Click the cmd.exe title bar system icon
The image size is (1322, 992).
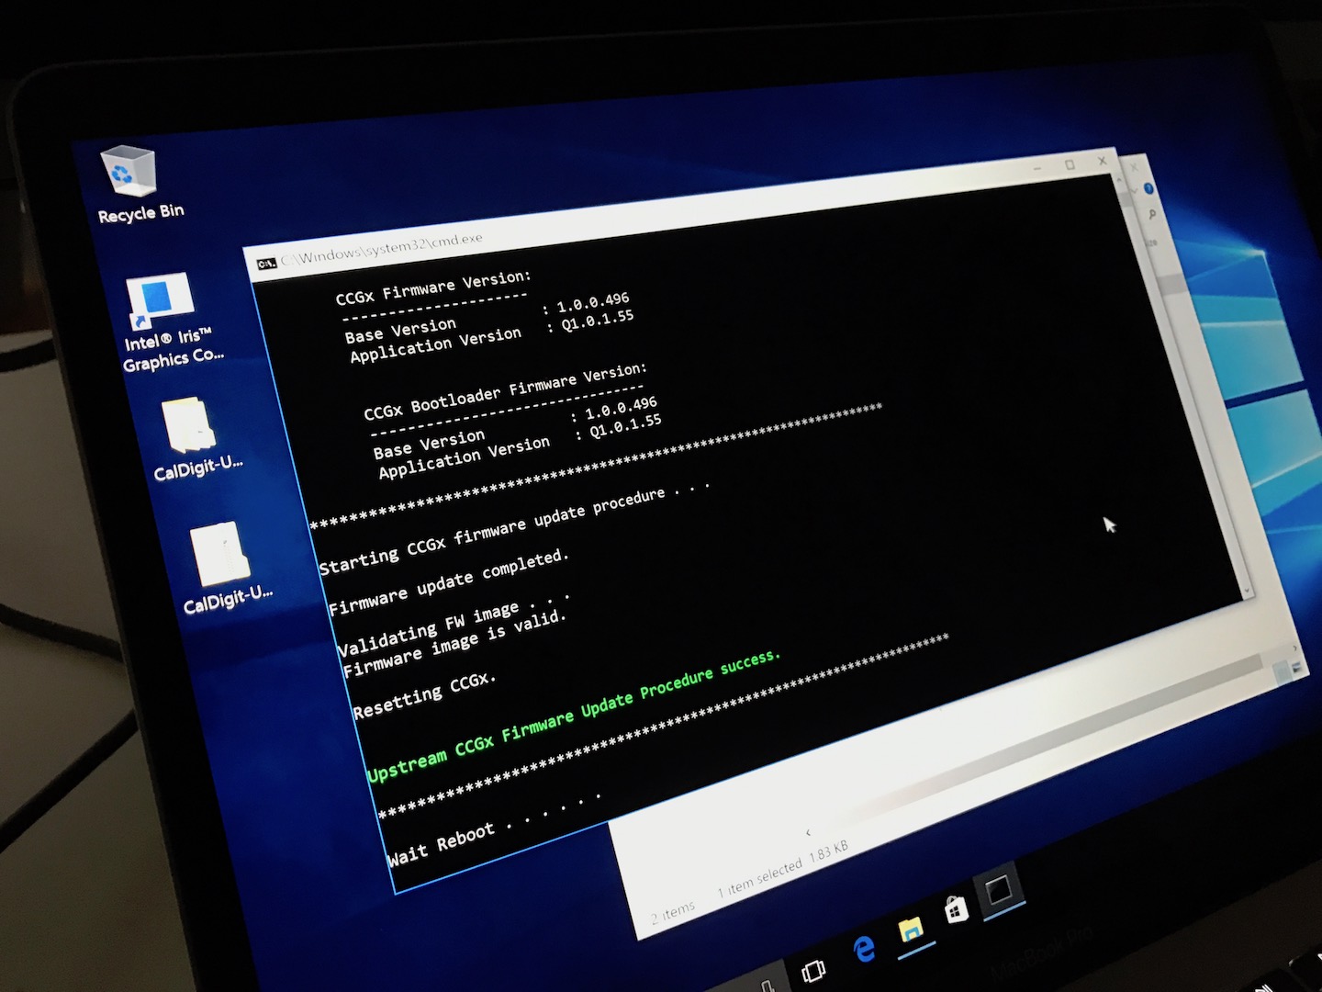coord(266,264)
